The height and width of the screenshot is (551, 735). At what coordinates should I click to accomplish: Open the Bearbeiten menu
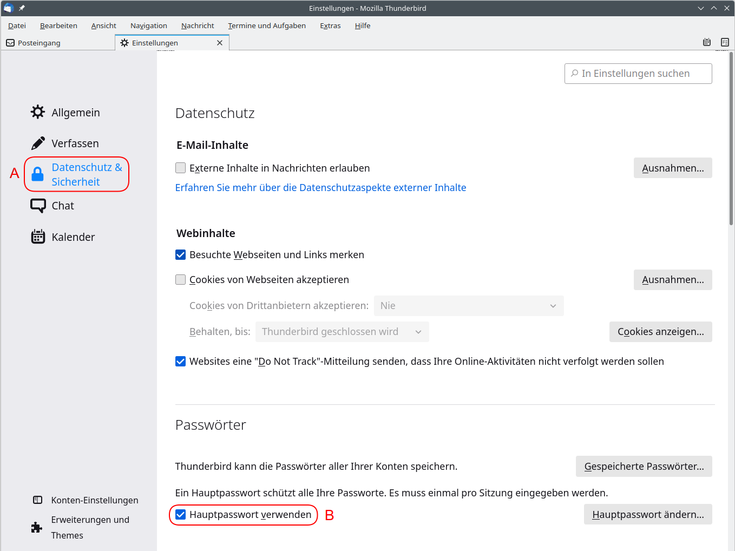click(58, 25)
